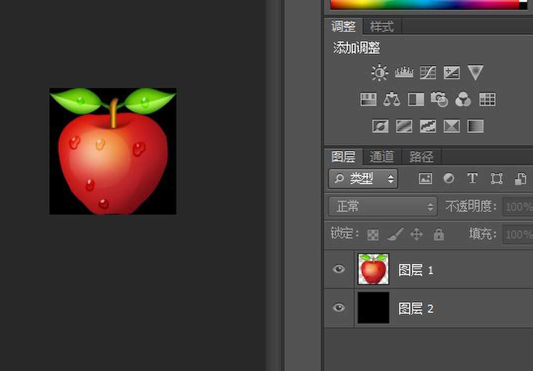Add a Vibrance adjustment
This screenshot has height=371, width=533.
click(x=475, y=72)
